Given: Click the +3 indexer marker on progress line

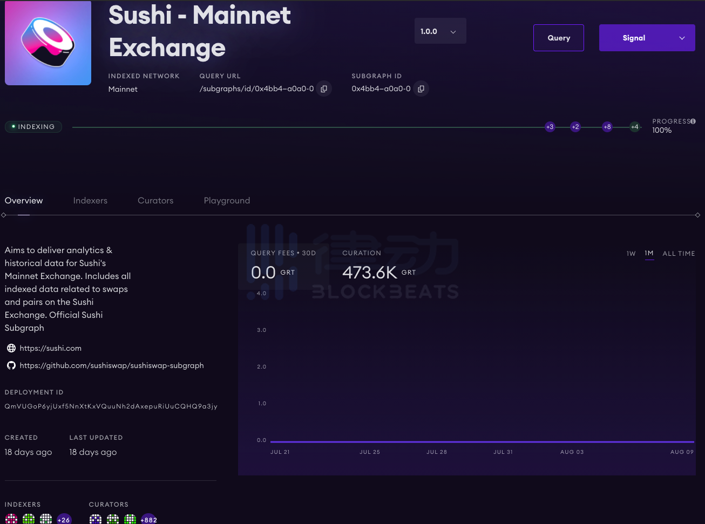Looking at the screenshot, I should pos(550,127).
